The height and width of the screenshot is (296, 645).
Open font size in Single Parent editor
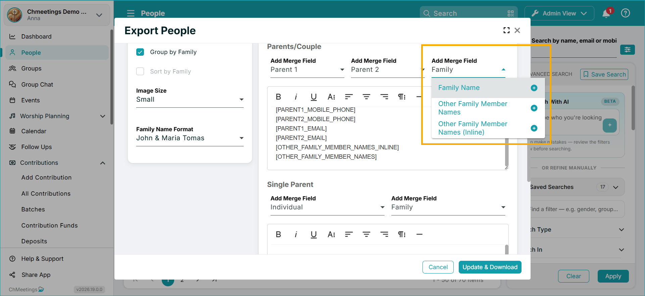331,235
